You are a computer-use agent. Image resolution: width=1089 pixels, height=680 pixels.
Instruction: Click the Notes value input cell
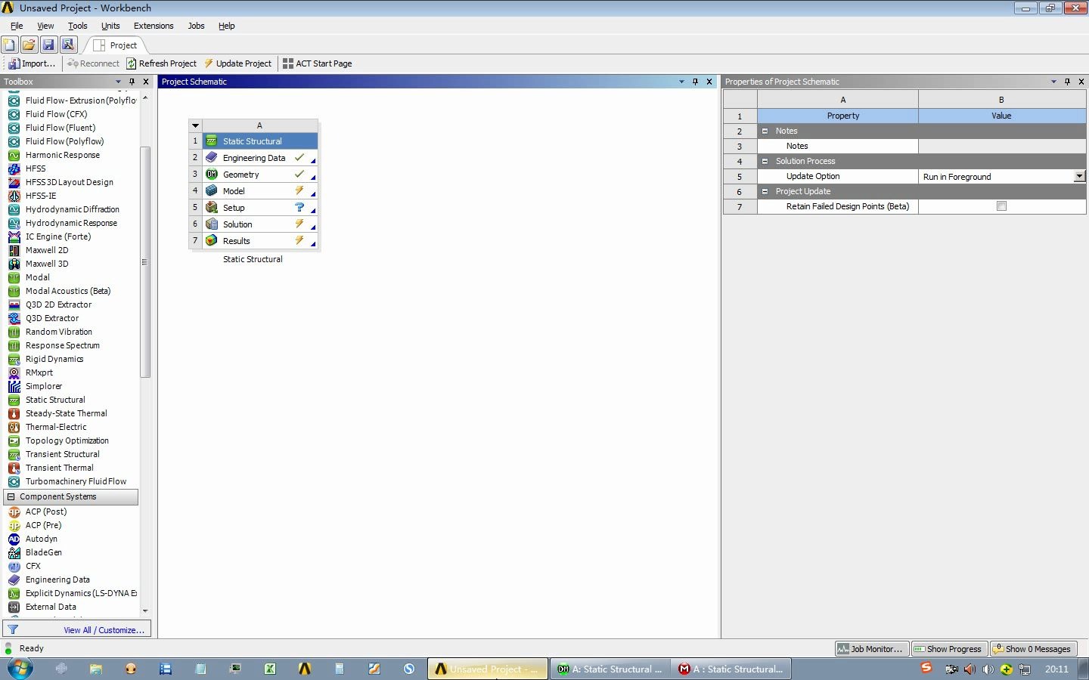coord(1002,146)
